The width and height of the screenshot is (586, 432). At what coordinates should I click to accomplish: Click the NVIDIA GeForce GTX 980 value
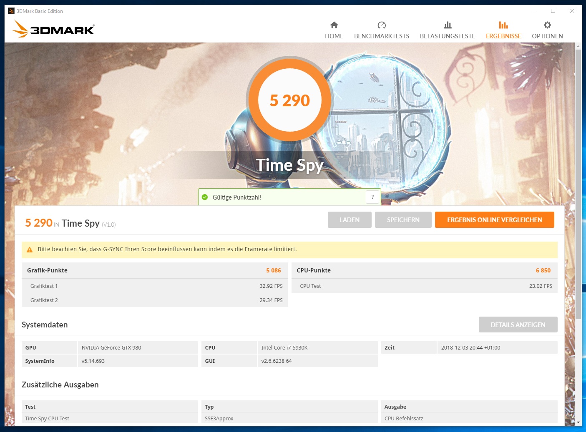(x=111, y=347)
